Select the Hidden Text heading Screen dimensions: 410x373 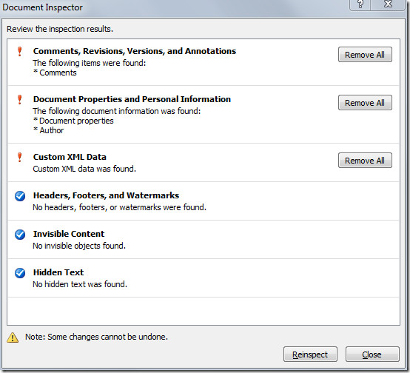point(58,272)
